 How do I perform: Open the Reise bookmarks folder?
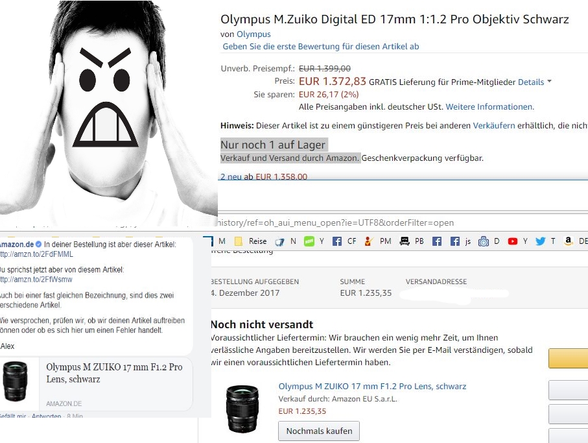250,241
